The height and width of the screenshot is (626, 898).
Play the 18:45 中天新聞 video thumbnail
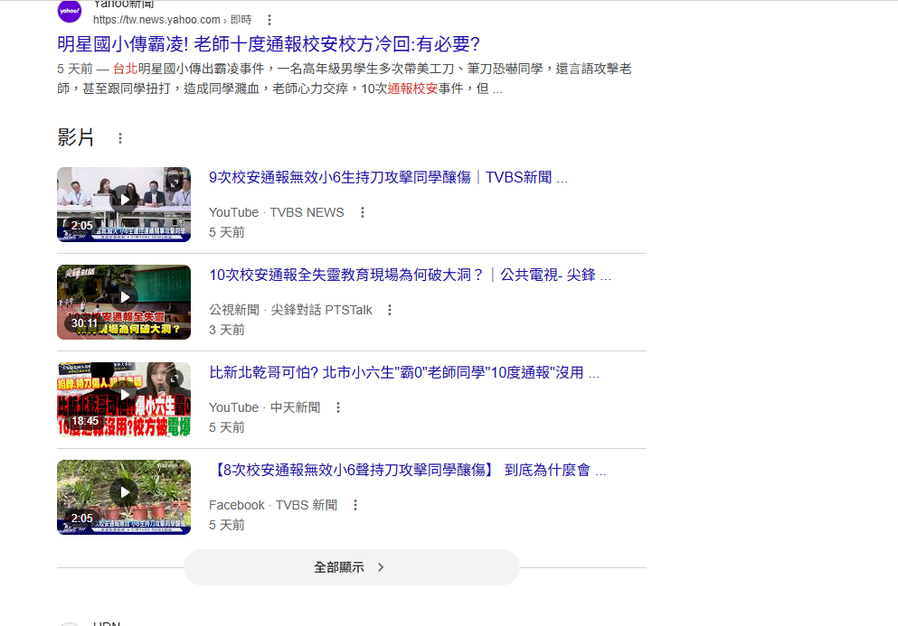124,399
